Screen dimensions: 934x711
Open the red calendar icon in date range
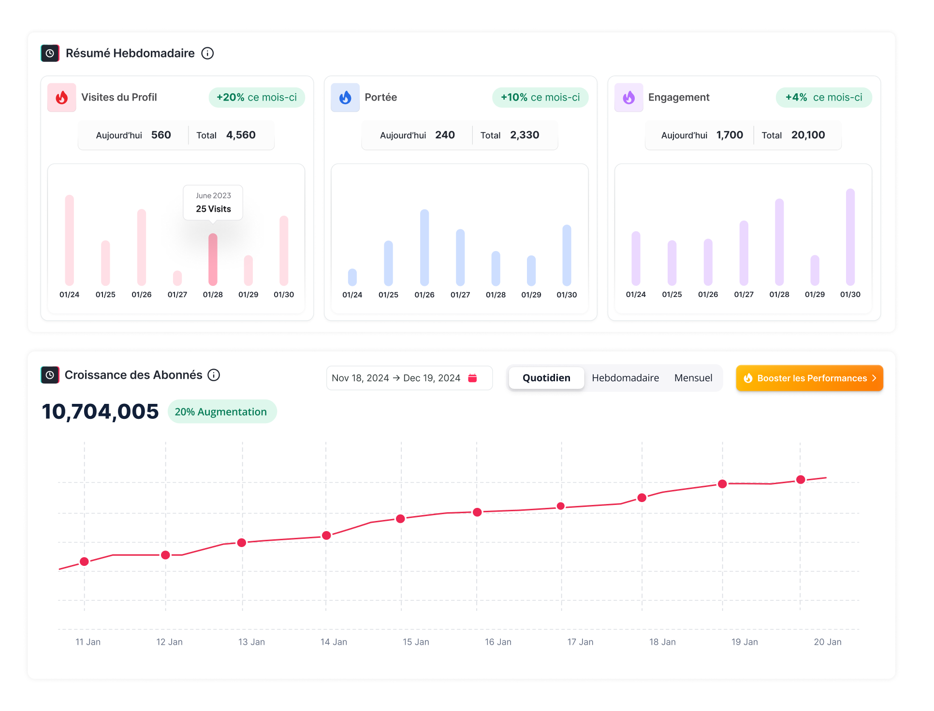[473, 378]
